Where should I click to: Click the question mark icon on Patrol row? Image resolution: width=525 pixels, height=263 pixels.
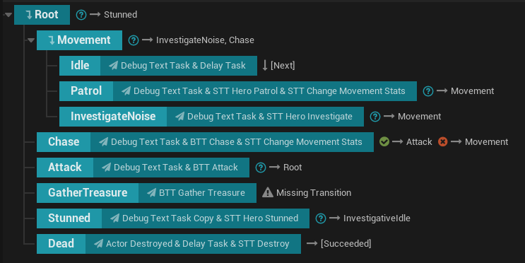coord(428,91)
